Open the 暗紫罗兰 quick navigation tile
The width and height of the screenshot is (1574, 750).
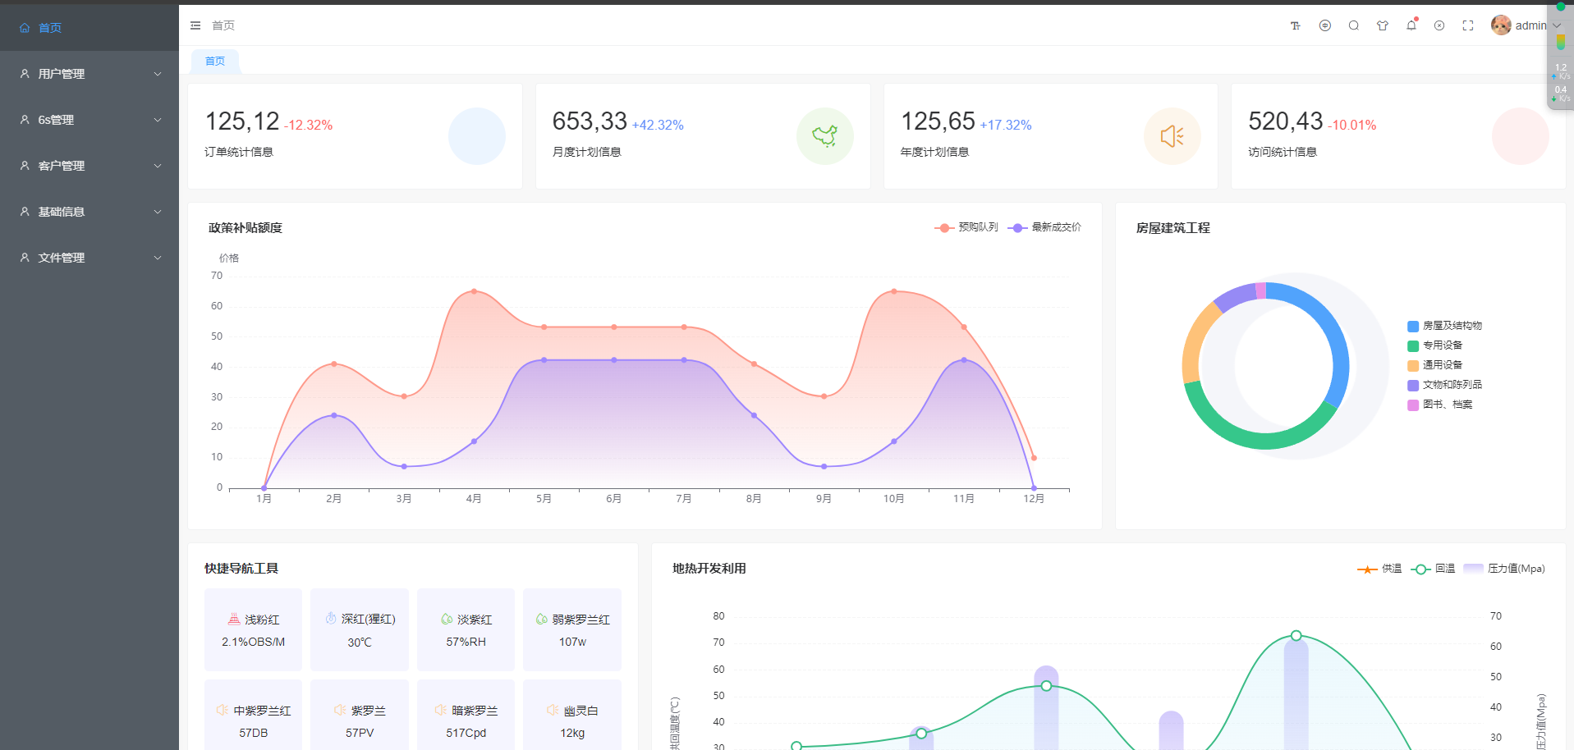pos(466,715)
